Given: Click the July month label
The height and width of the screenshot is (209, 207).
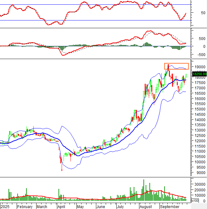Looking at the screenshot, I should [120, 207].
